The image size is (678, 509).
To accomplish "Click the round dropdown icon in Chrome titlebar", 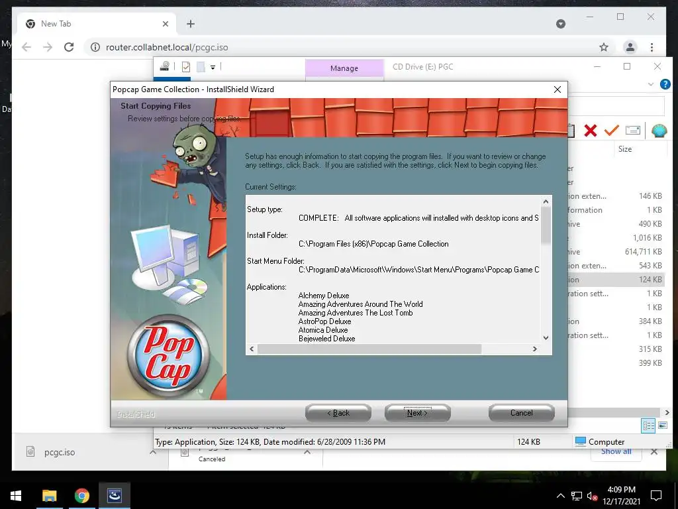I will point(561,24).
